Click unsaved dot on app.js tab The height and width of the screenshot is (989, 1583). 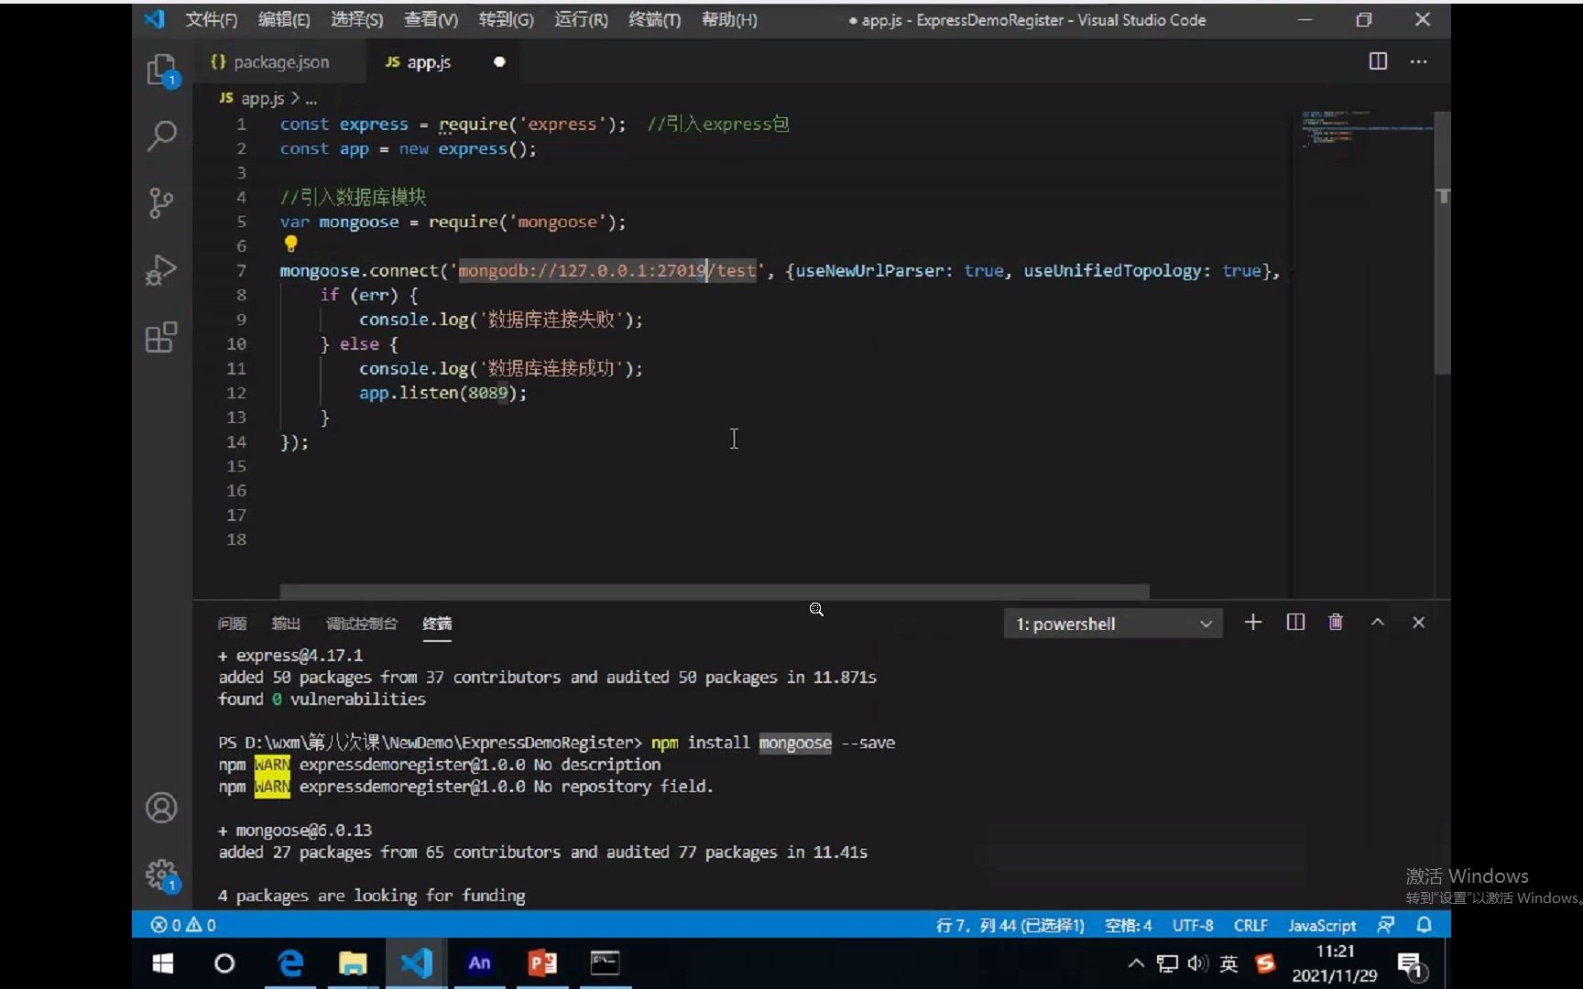coord(499,61)
